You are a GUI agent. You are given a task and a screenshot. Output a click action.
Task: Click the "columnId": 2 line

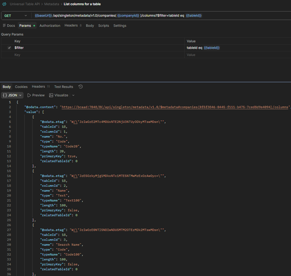coord(54,186)
